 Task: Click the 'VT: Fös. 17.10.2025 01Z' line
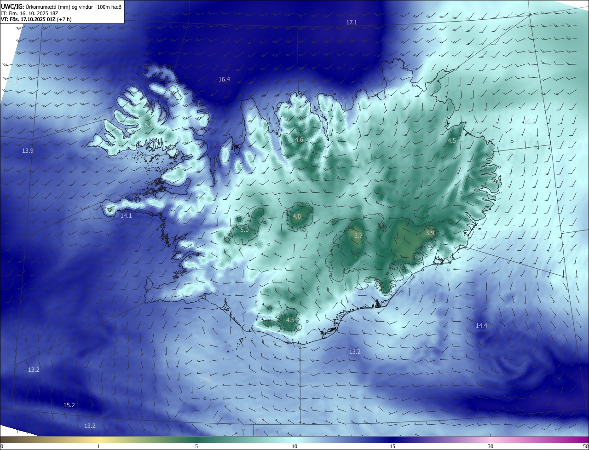[x=27, y=19]
